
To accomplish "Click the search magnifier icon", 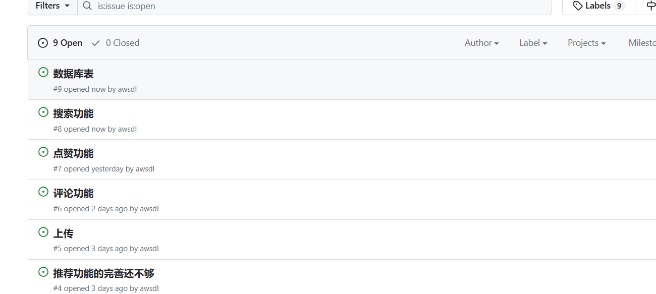I will click(x=87, y=6).
